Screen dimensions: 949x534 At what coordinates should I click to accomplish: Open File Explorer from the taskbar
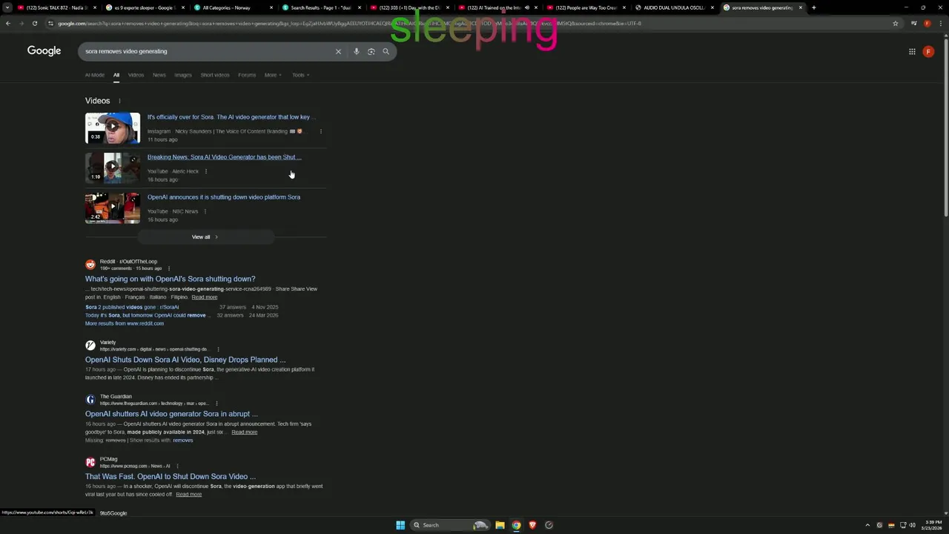(500, 525)
